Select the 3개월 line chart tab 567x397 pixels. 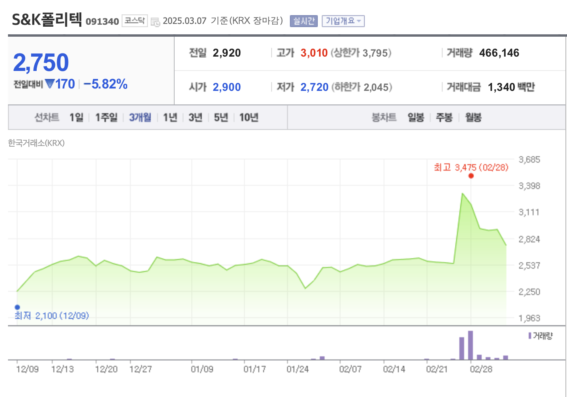(140, 117)
